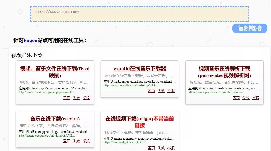Focus the URL text box with http://www.kugou.com/

point(140,14)
